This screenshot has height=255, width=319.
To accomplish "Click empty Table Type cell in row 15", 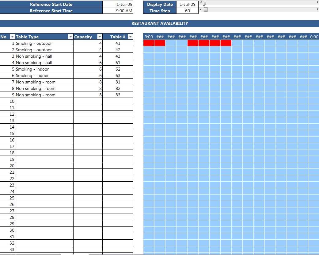I will pyautogui.click(x=44, y=133).
